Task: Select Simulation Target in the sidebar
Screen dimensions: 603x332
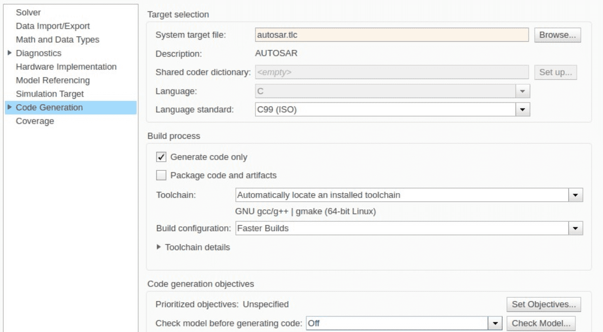Action: pos(50,94)
